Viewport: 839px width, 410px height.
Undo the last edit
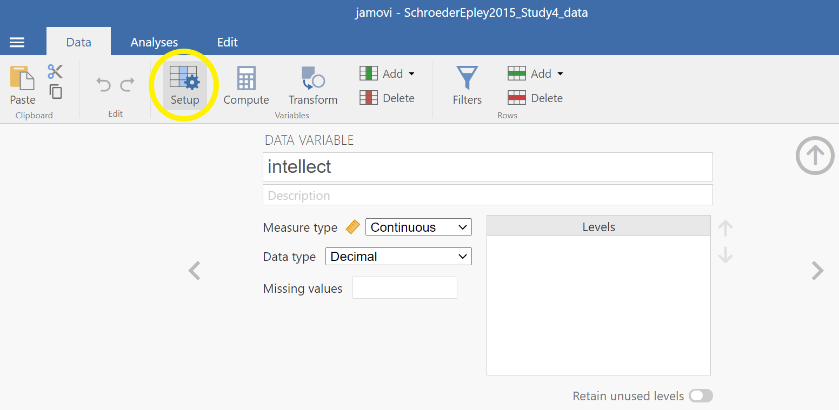(103, 85)
